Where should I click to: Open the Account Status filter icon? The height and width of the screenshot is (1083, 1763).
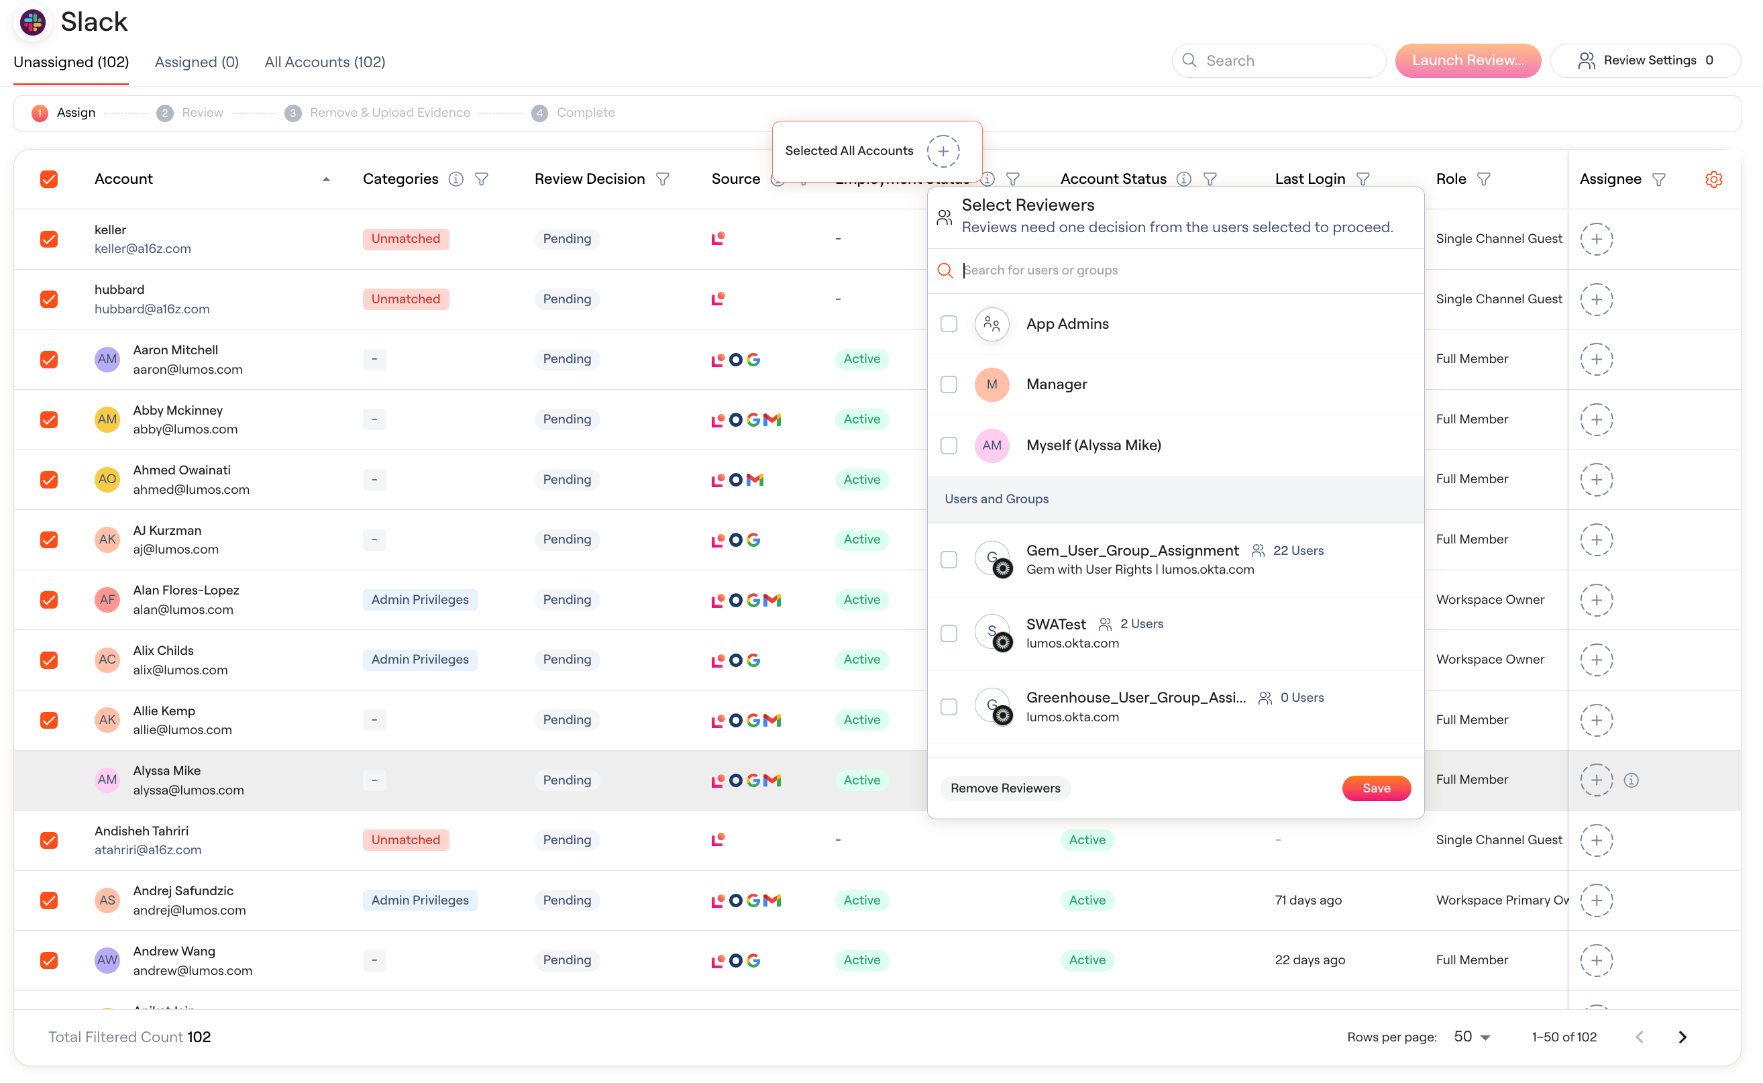coord(1210,179)
